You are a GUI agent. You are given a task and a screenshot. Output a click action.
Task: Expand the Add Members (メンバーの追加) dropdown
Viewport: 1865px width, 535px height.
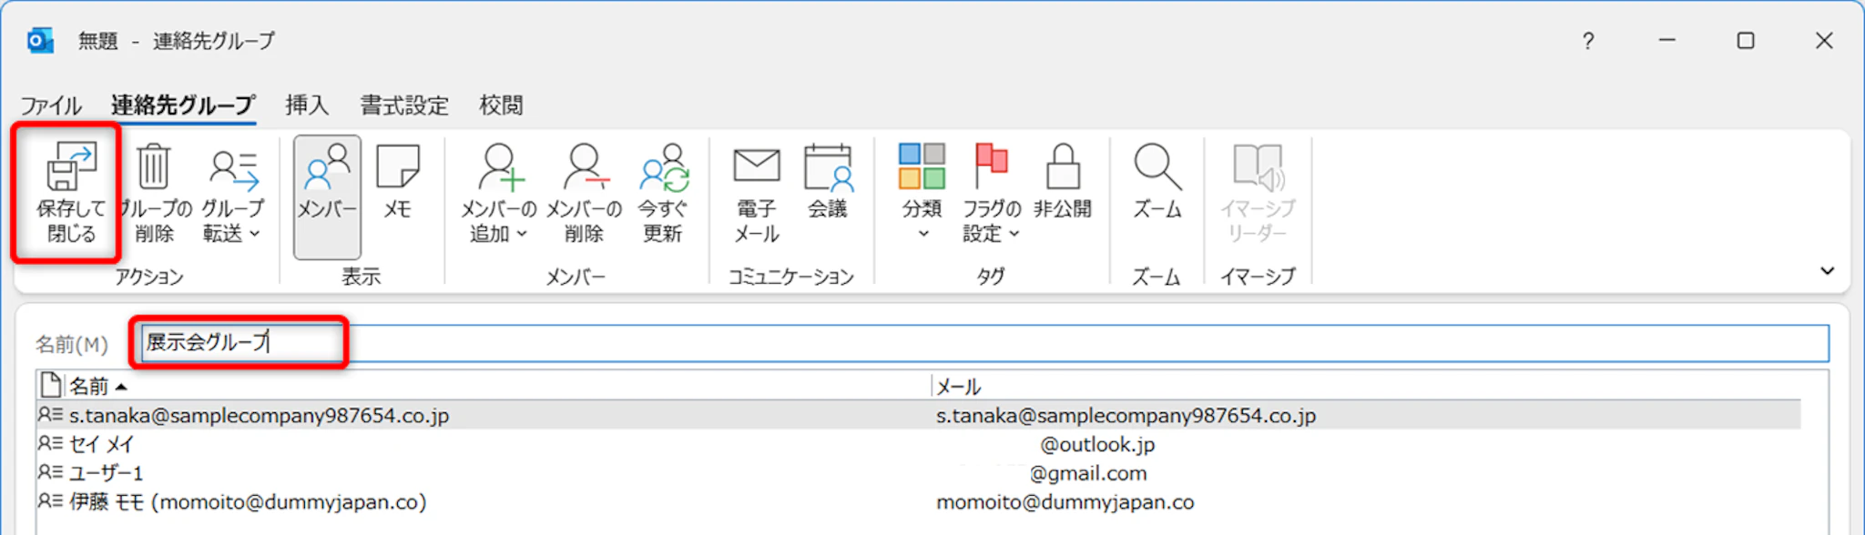(x=498, y=196)
